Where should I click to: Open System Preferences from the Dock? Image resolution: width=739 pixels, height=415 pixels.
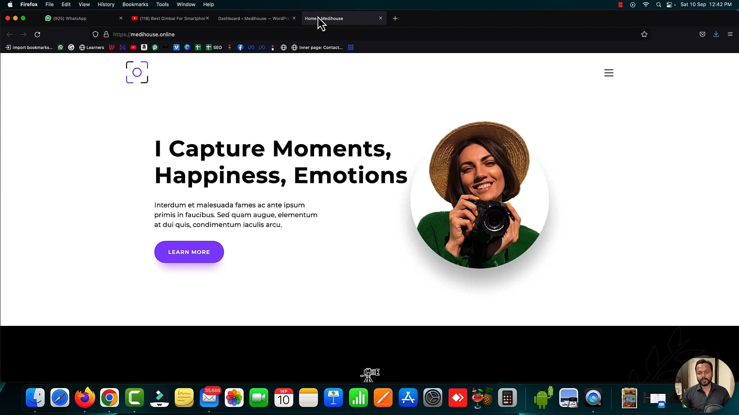click(x=433, y=398)
